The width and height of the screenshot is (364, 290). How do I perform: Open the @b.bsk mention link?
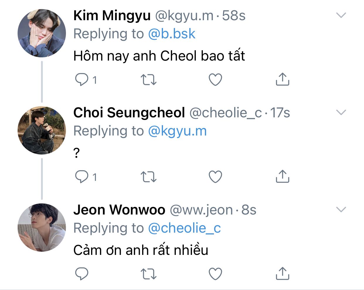(171, 34)
